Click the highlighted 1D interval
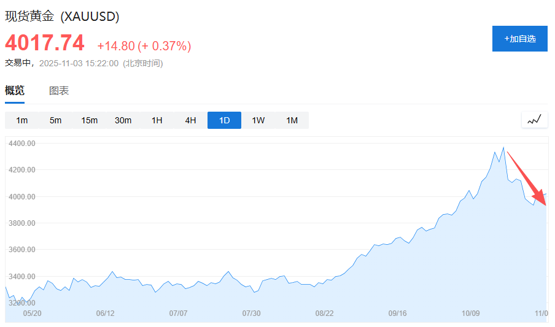The width and height of the screenshot is (555, 327). coord(225,120)
